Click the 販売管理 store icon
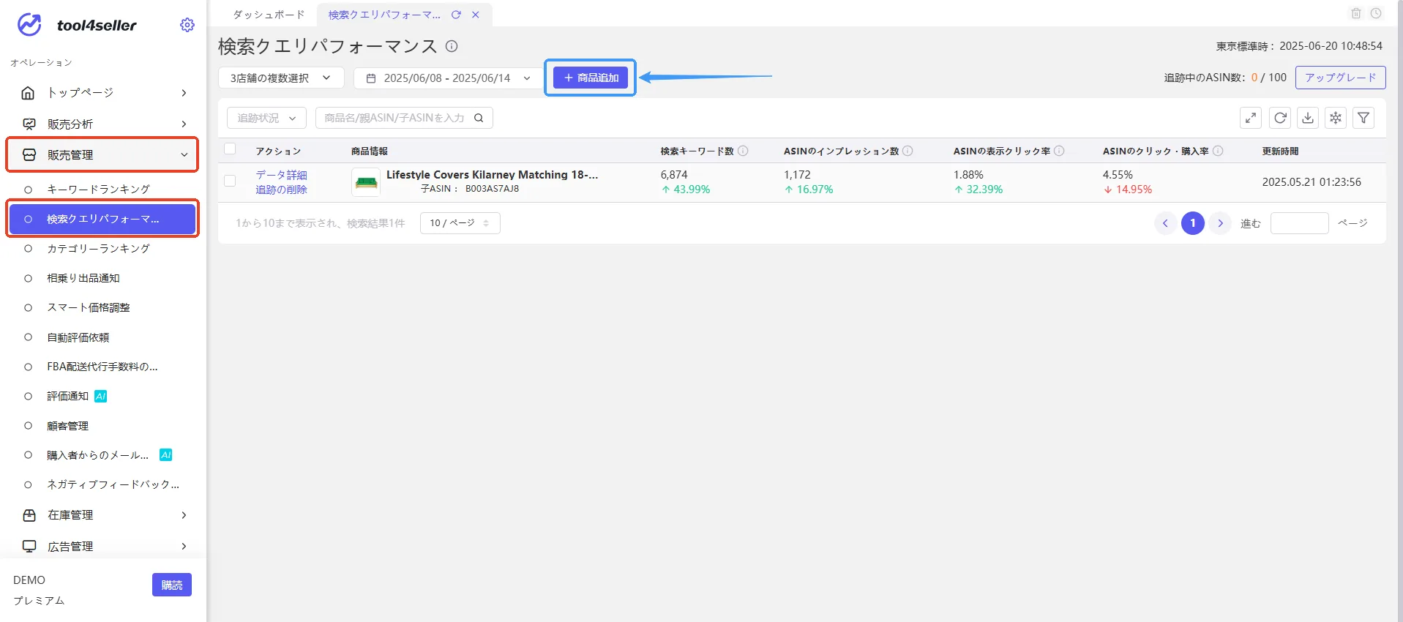The image size is (1403, 622). (29, 155)
